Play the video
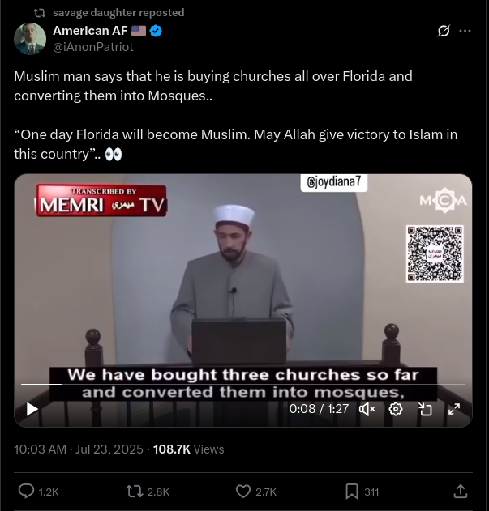This screenshot has height=511, width=489. point(32,409)
